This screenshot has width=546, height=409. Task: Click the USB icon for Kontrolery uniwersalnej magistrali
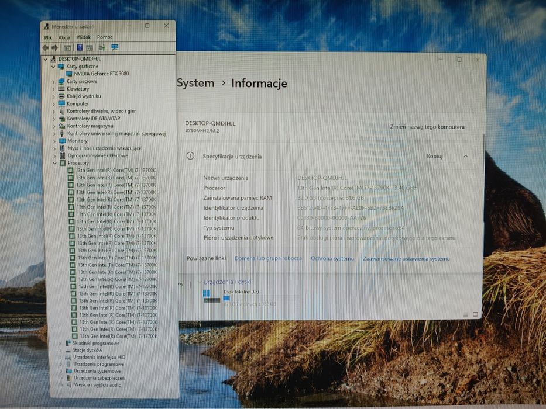pyautogui.click(x=62, y=134)
